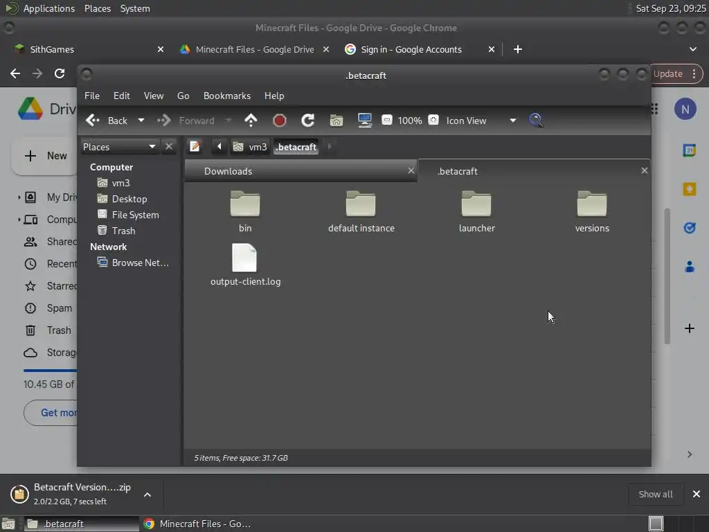Select the versions folder
The width and height of the screenshot is (709, 532).
[x=592, y=212]
